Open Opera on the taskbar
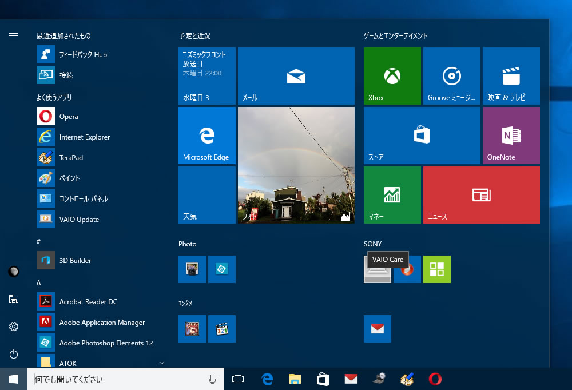 click(435, 379)
